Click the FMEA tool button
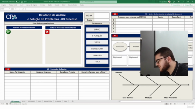 coord(97,62)
